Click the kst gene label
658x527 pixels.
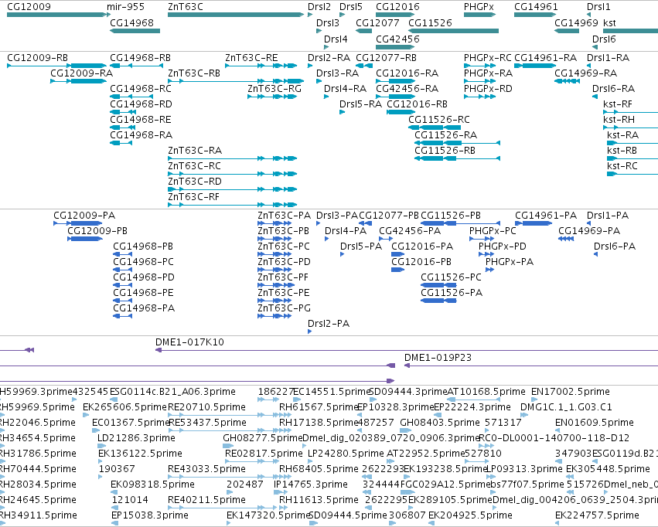point(609,22)
